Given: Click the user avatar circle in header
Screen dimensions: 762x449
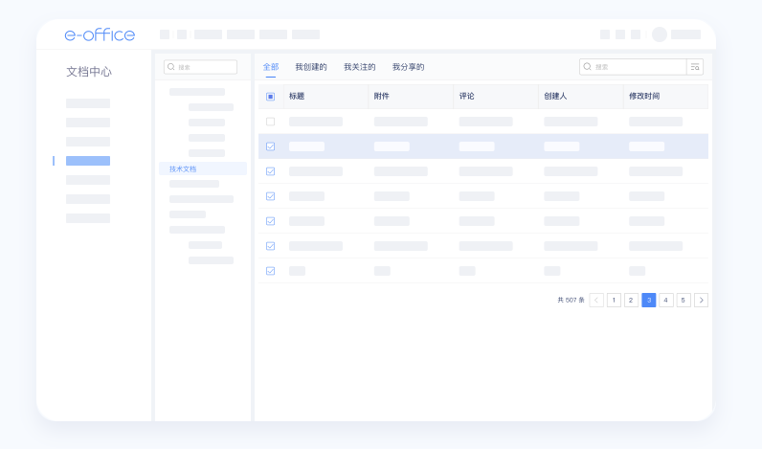Looking at the screenshot, I should tap(660, 34).
